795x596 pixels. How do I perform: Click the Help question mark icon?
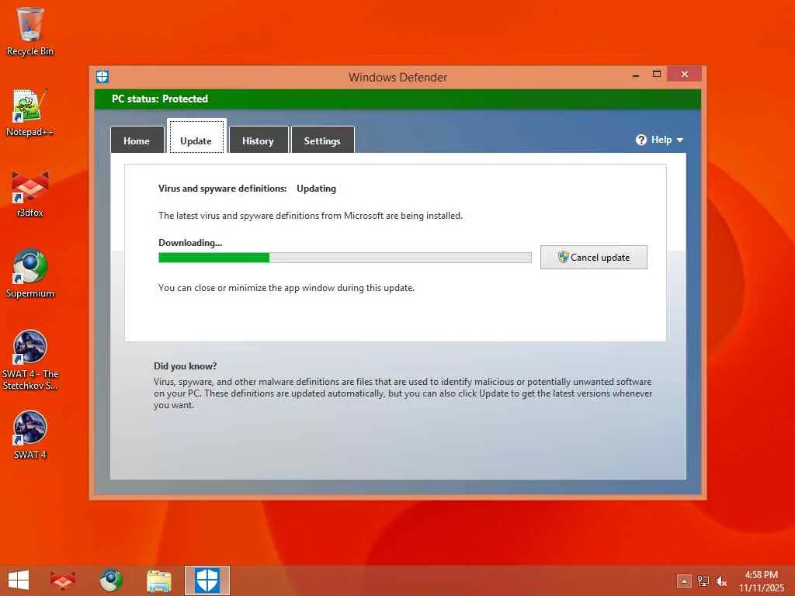[641, 140]
